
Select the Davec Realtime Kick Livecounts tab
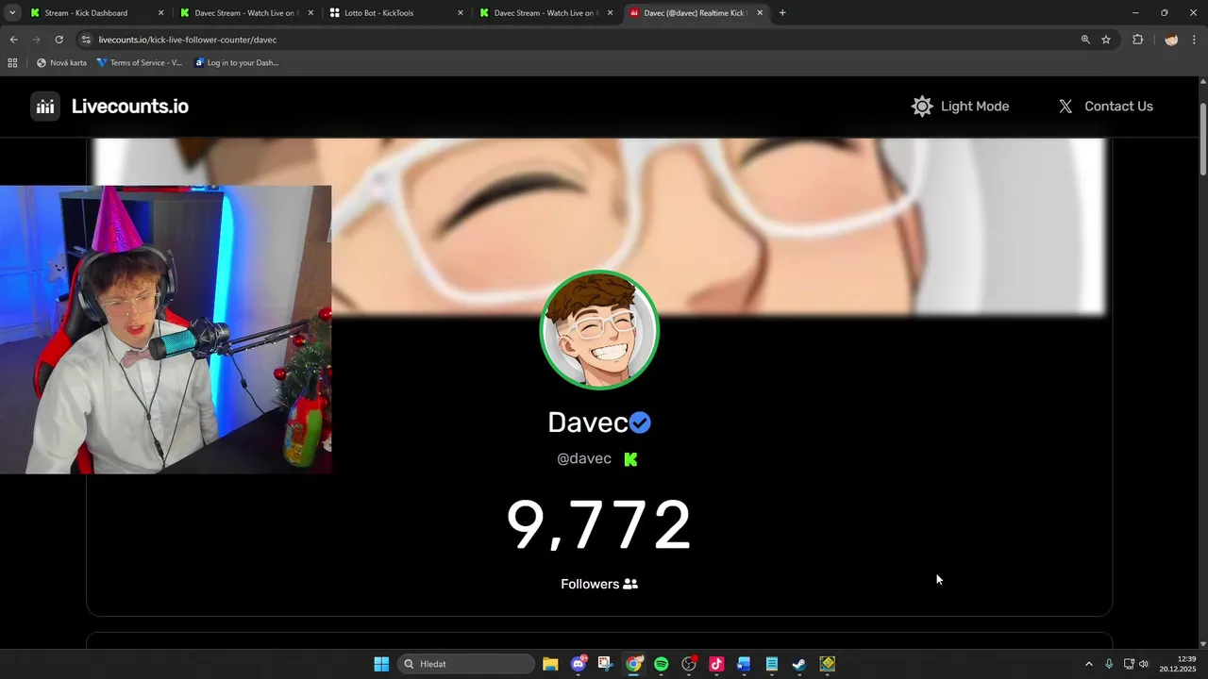coord(695,13)
